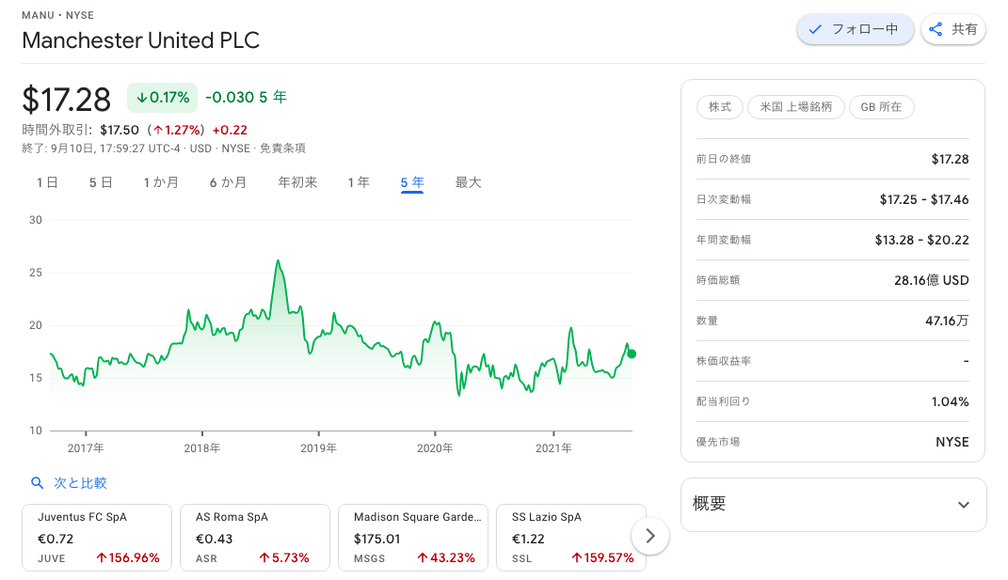Open the SS Lazio SpA card
This screenshot has height=580, width=1008.
point(571,538)
